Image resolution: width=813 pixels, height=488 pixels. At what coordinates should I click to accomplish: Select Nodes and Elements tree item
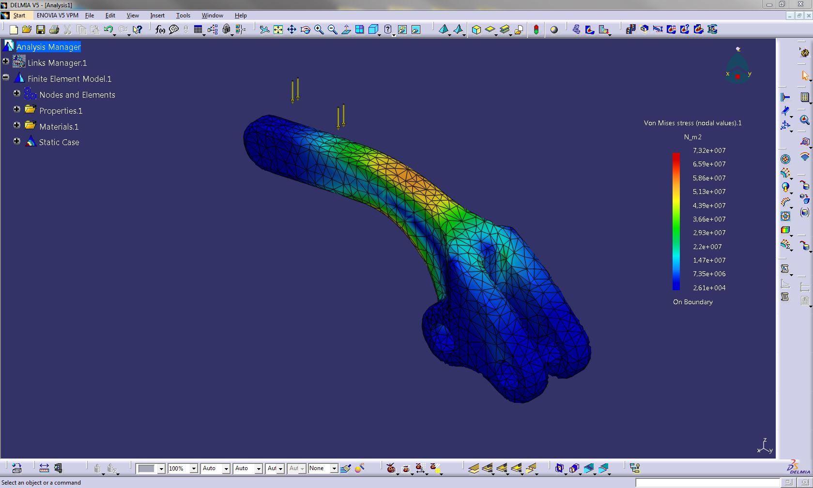77,95
